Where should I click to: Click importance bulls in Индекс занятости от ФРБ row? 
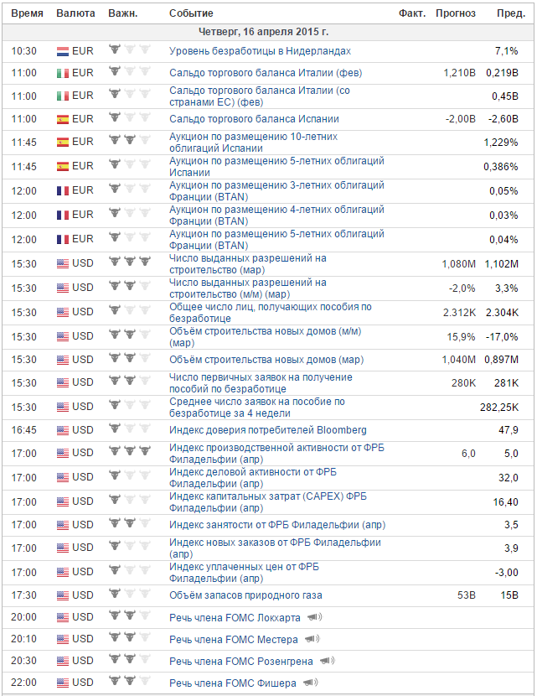pos(130,523)
